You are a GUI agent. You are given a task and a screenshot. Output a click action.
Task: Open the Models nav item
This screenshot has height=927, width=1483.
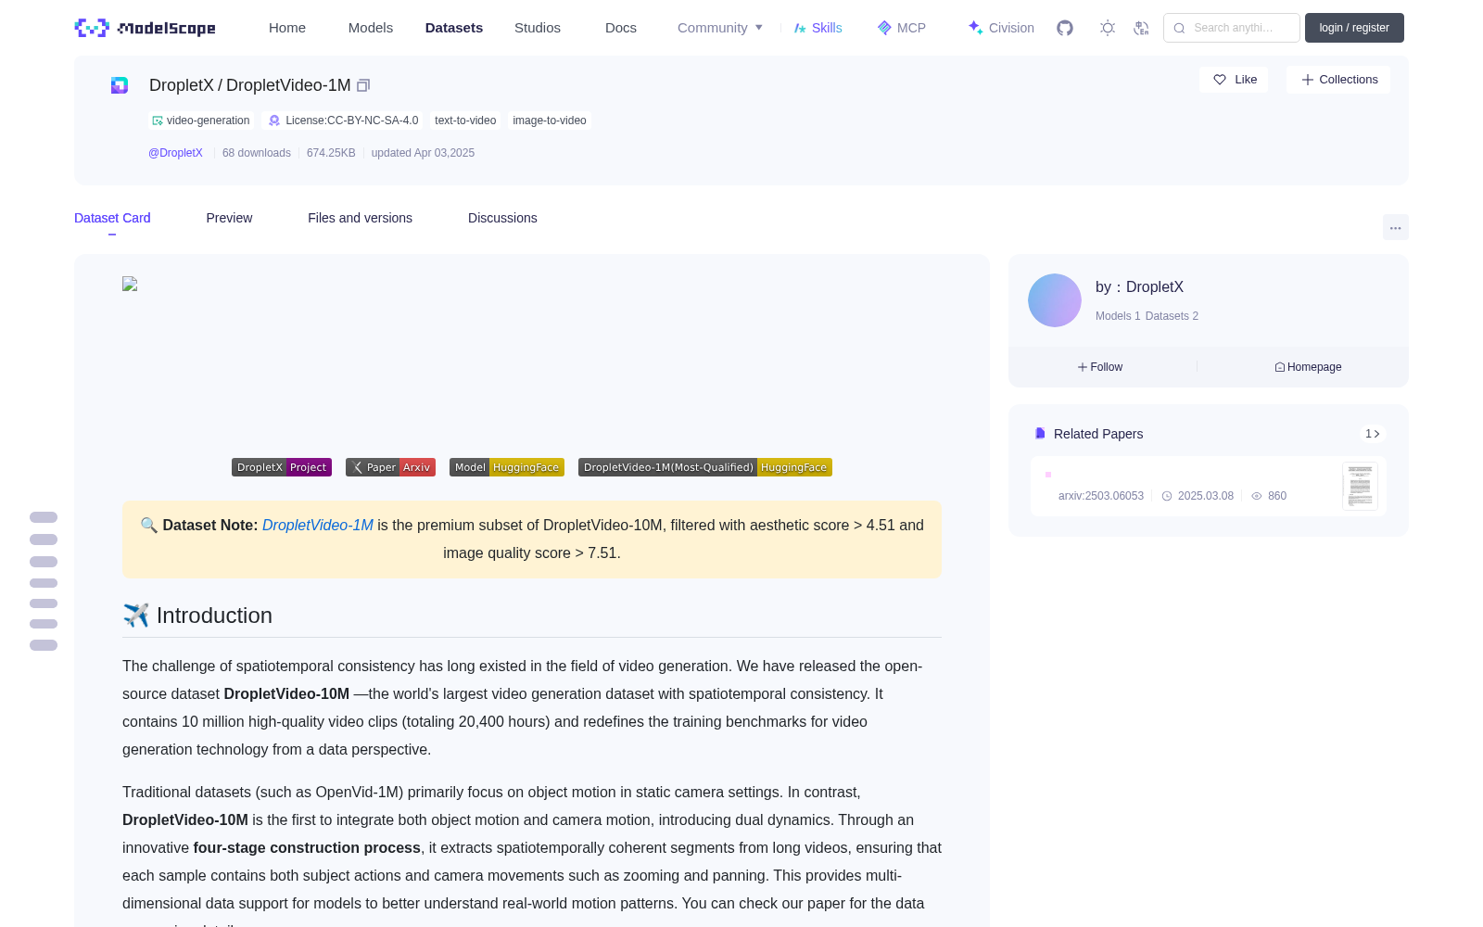tap(371, 28)
